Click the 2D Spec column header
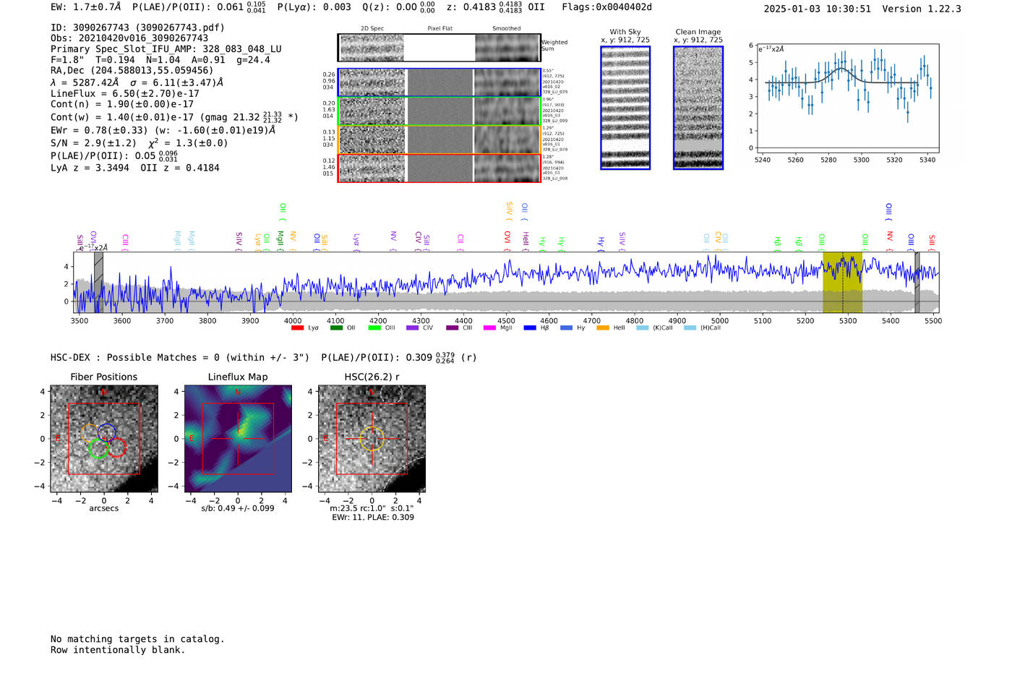This screenshot has height=689, width=1012. (372, 29)
